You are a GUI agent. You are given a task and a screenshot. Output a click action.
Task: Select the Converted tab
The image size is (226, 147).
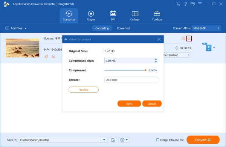(x=123, y=28)
